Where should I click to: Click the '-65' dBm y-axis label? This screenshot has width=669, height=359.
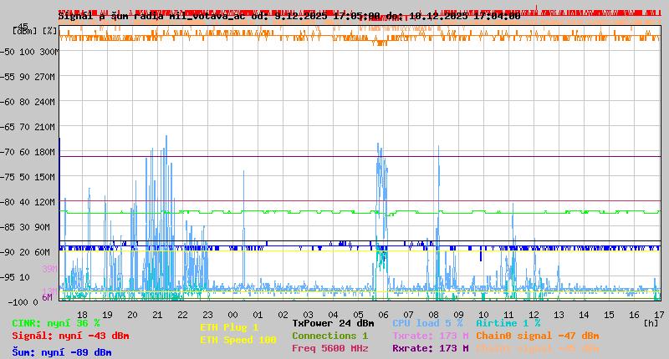click(x=7, y=127)
